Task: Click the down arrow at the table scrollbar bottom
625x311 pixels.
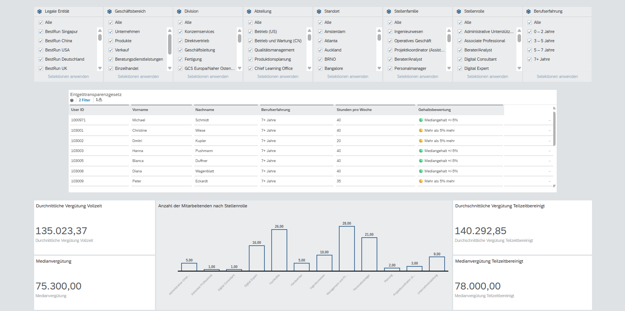Action: click(x=554, y=186)
